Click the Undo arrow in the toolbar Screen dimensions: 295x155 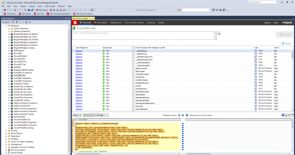pyautogui.click(x=80, y=10)
